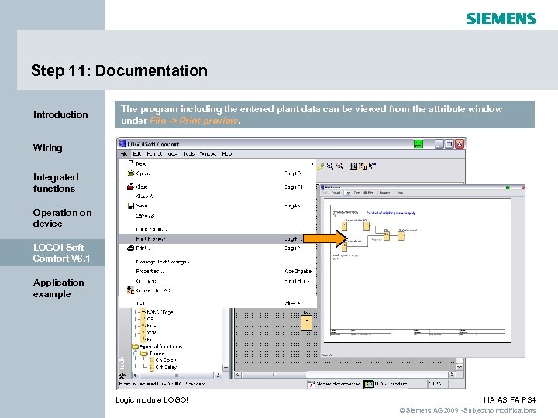Choose Close from the File menu
This screenshot has width=558, height=418.
click(x=217, y=187)
